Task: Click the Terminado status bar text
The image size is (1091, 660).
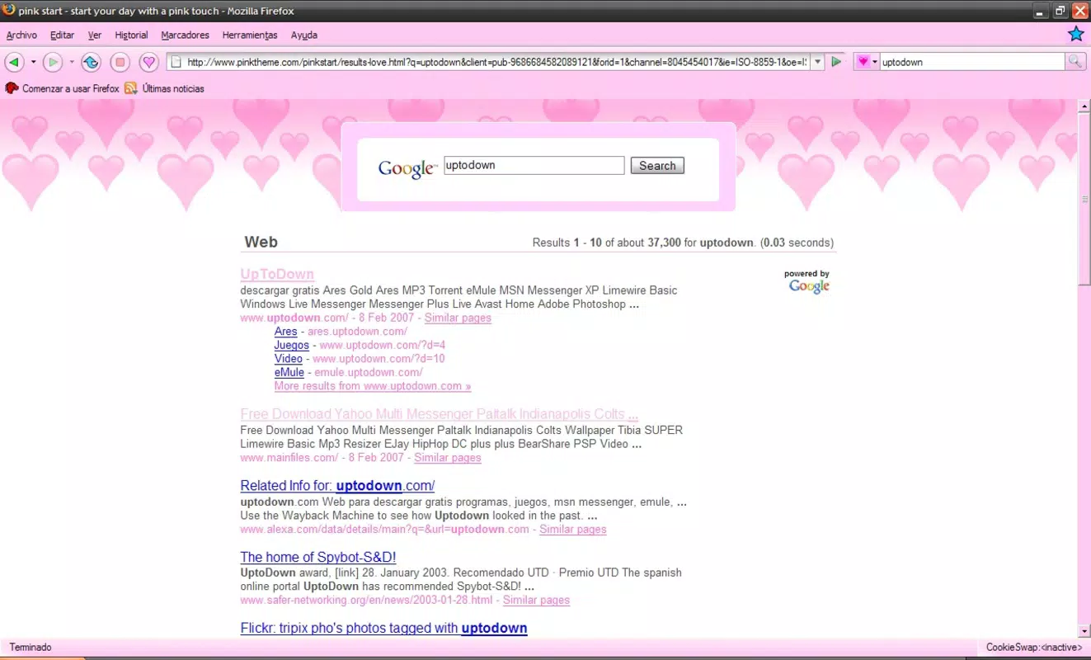Action: click(x=31, y=648)
